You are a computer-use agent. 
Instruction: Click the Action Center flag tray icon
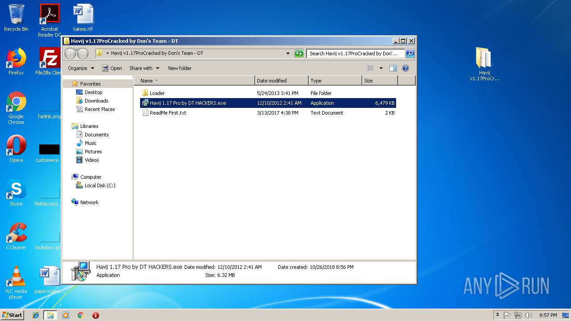tap(507, 315)
